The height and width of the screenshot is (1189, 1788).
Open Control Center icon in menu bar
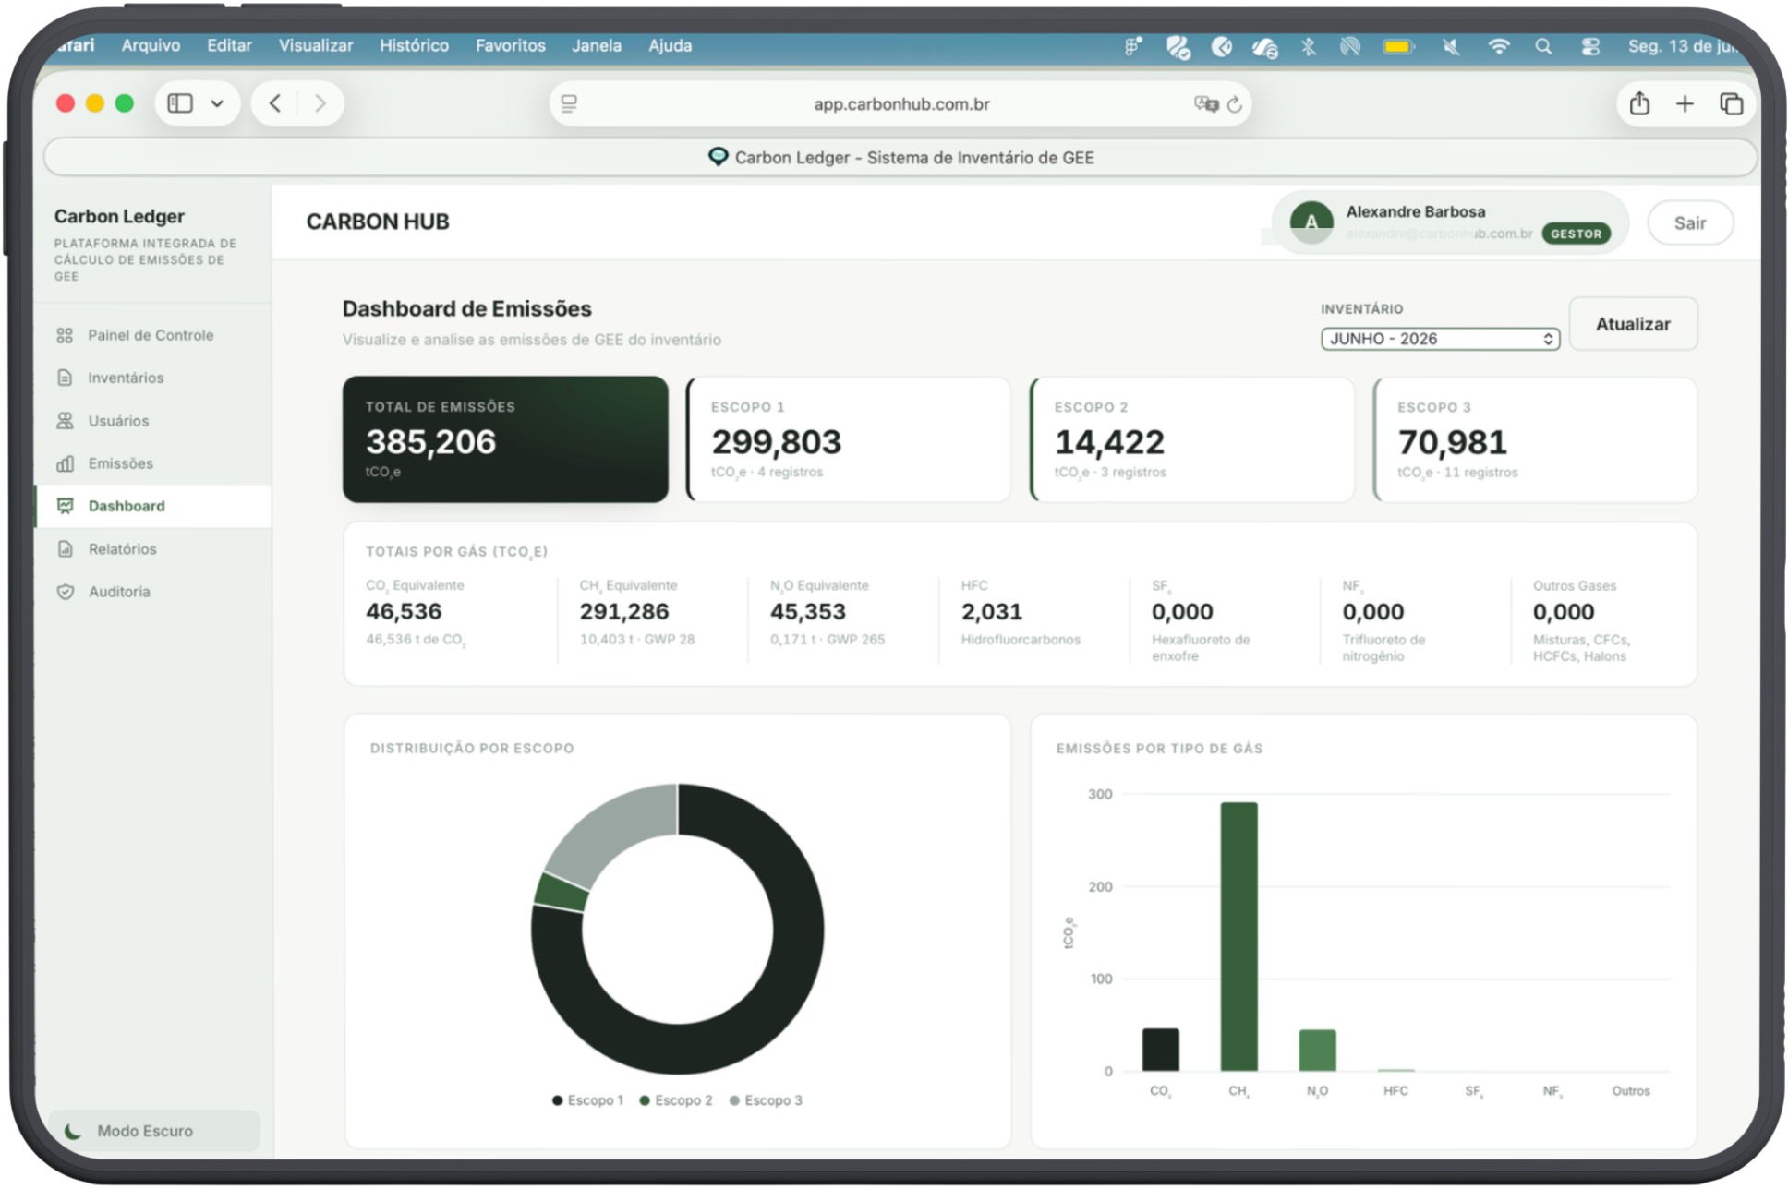click(1589, 46)
